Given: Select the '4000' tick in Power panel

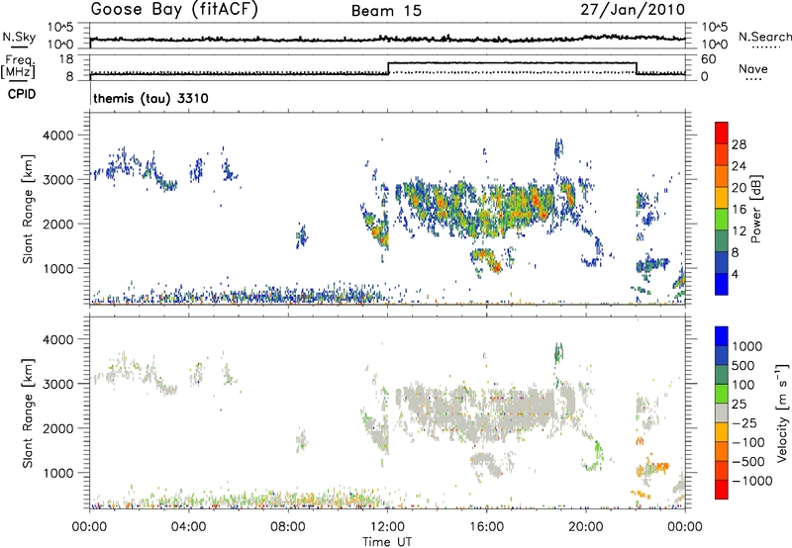Looking at the screenshot, I should tap(57, 136).
